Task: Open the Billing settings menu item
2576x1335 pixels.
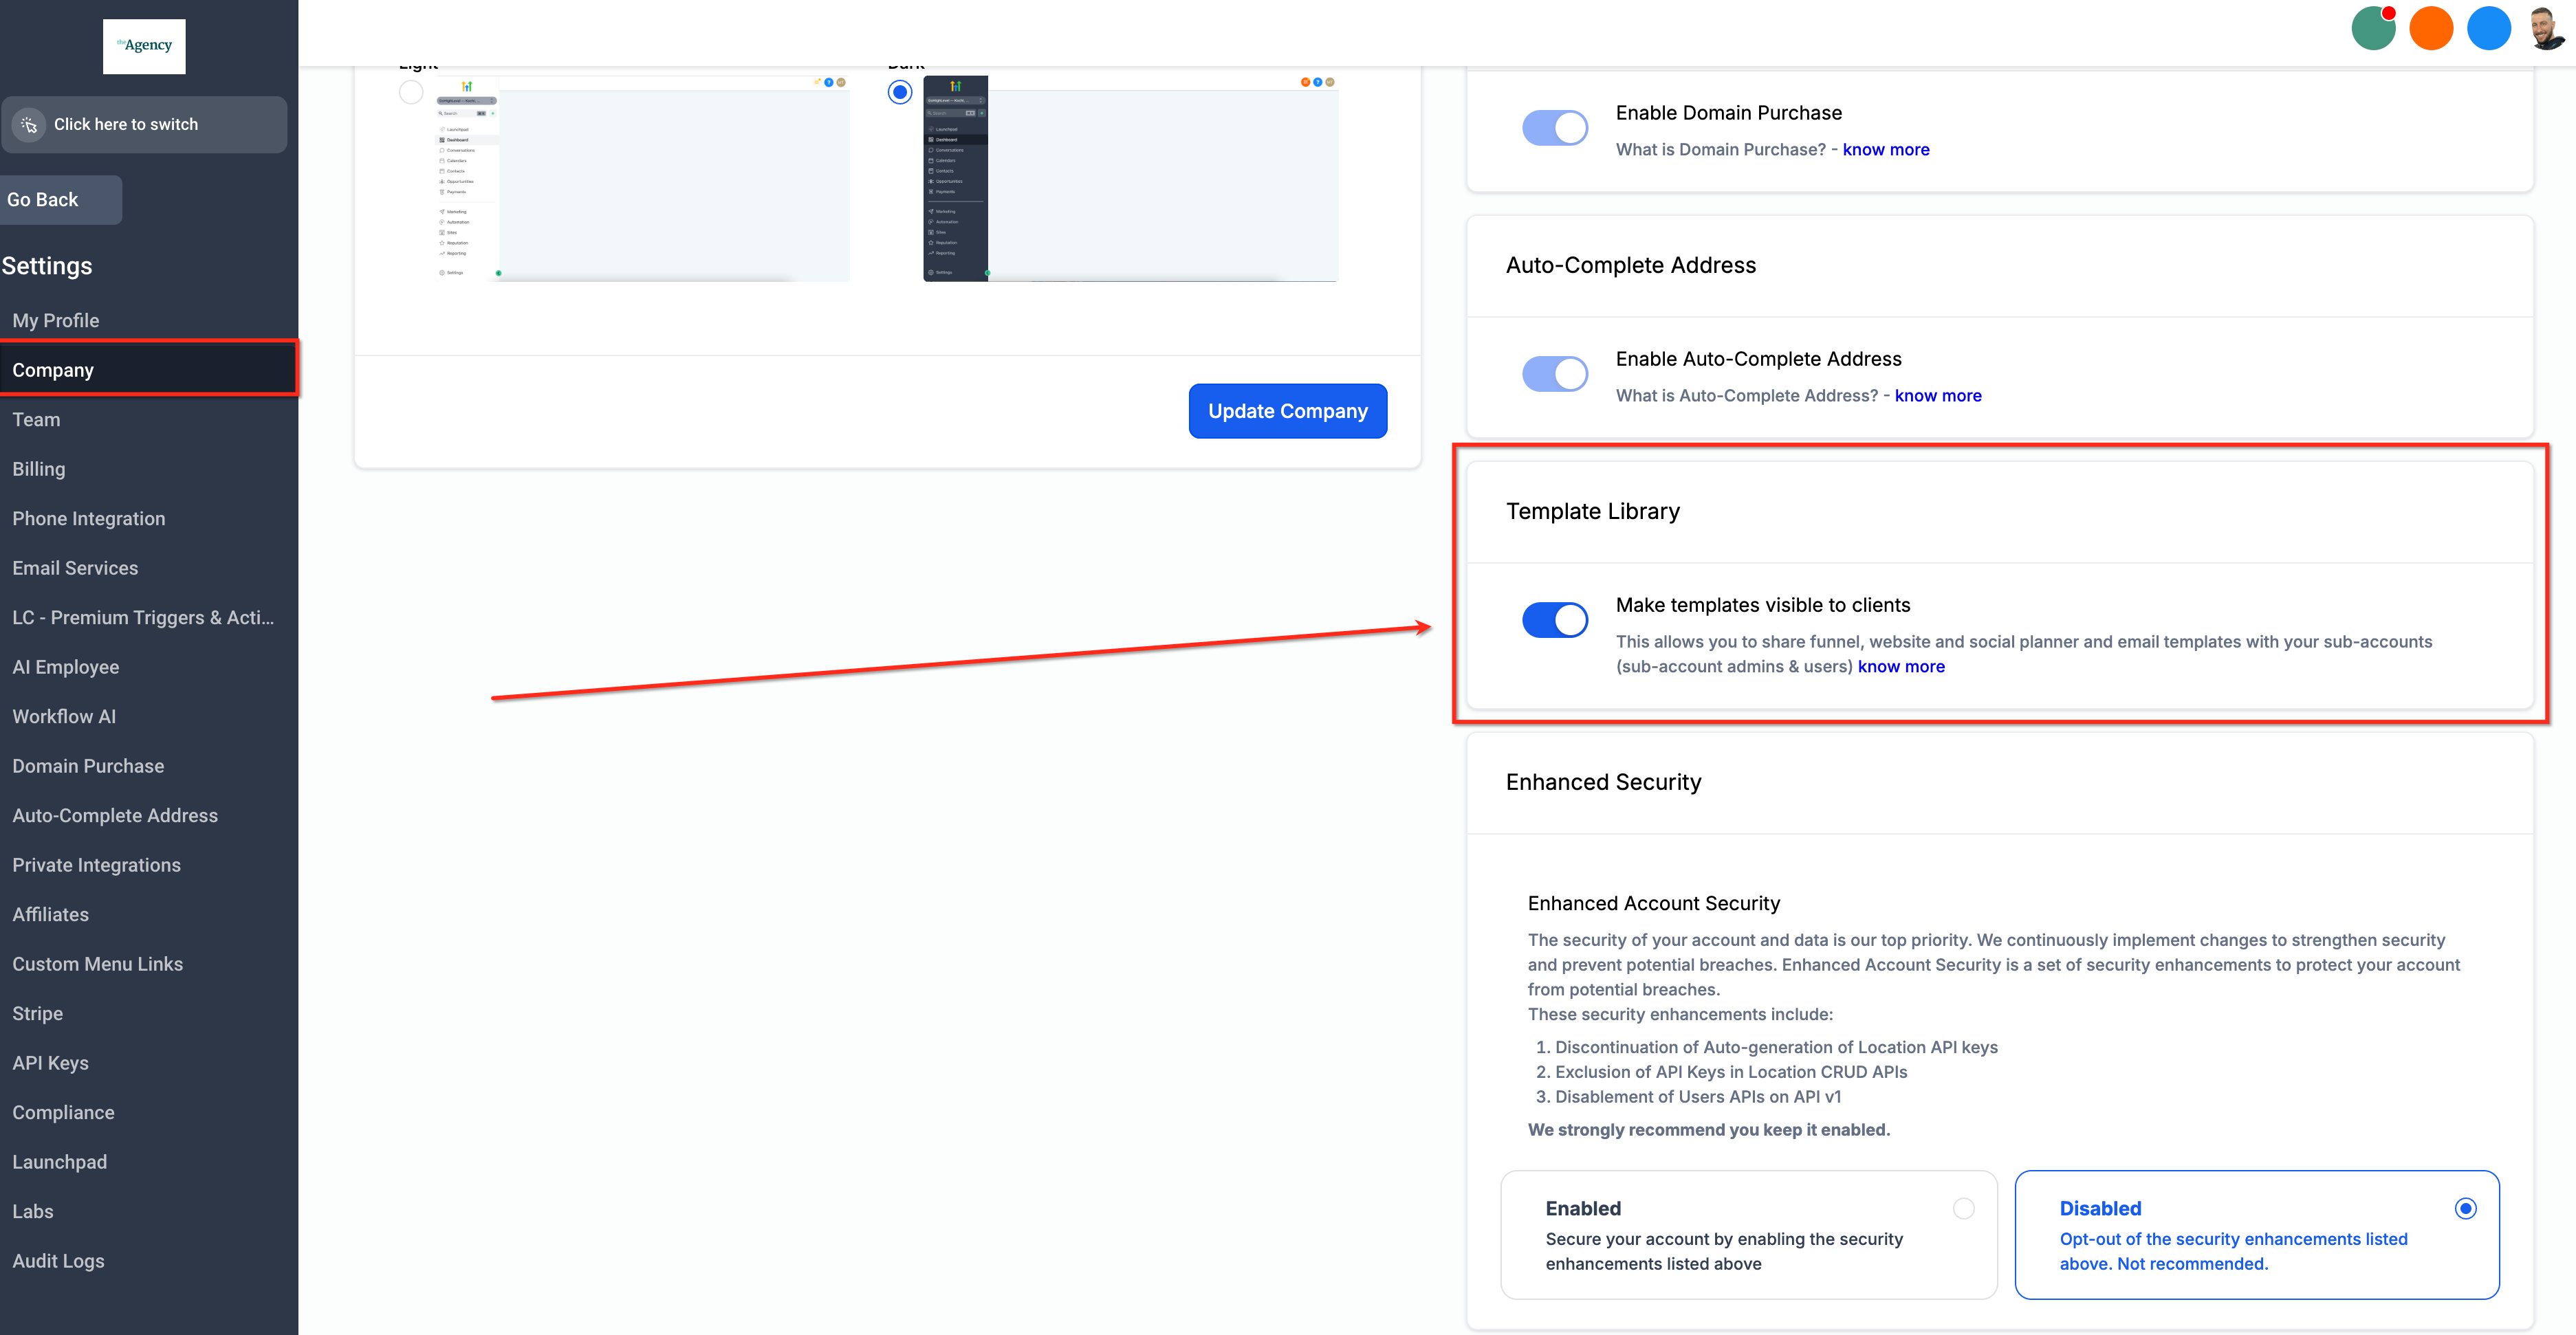Action: coord(39,469)
